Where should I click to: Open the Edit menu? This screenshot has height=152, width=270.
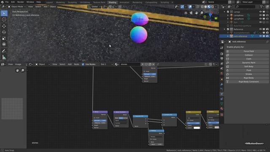pyautogui.click(x=13, y=2)
